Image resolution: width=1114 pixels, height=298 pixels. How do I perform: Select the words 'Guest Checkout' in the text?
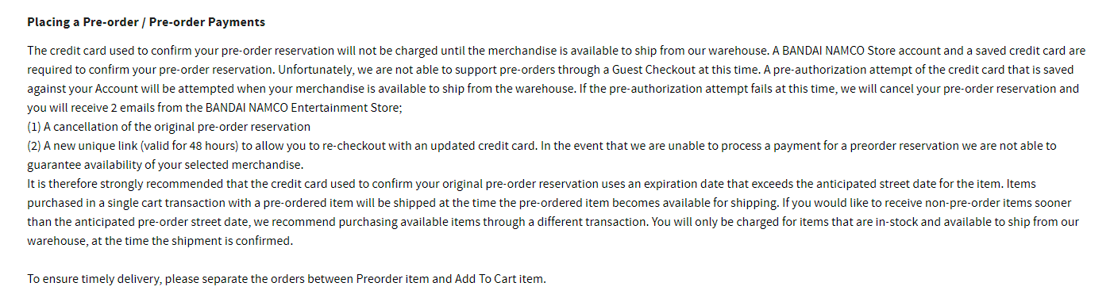click(634, 70)
